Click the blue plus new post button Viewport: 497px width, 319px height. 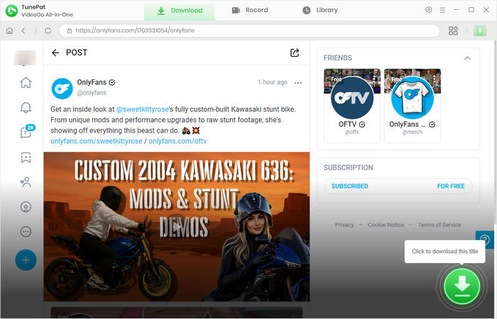pyautogui.click(x=26, y=260)
